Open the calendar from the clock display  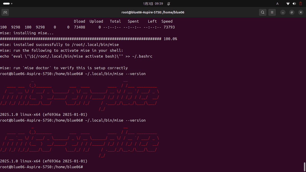pos(153,4)
